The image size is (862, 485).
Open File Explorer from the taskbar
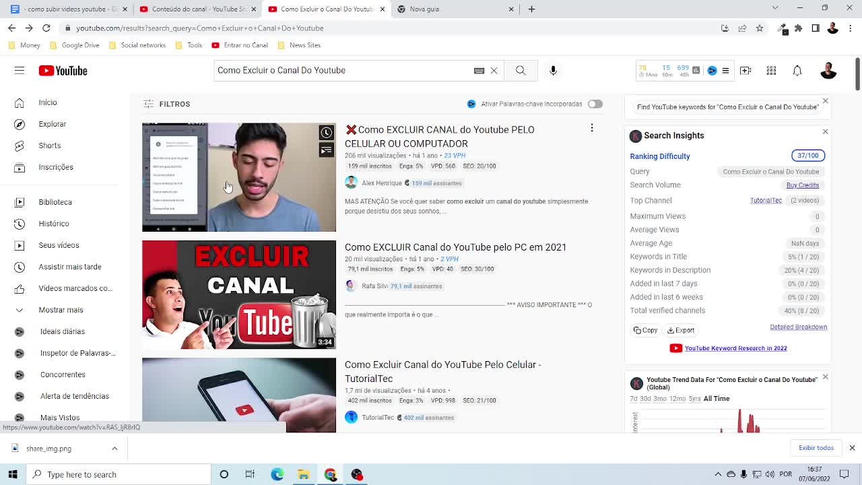pyautogui.click(x=304, y=474)
